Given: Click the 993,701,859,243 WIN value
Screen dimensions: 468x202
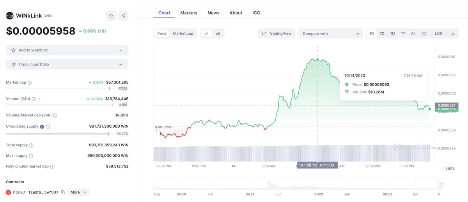Looking at the screenshot, I should (x=109, y=145).
